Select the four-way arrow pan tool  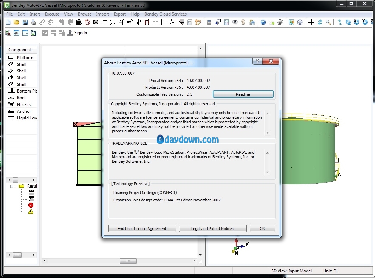(311, 23)
